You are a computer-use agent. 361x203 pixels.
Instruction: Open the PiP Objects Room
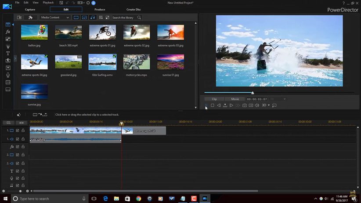pos(8,39)
